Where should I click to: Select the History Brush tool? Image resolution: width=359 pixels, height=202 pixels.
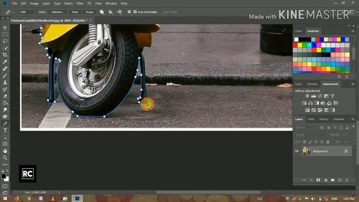pyautogui.click(x=5, y=89)
